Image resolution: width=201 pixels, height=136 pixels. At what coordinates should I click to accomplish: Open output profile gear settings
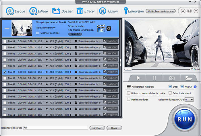(109, 28)
